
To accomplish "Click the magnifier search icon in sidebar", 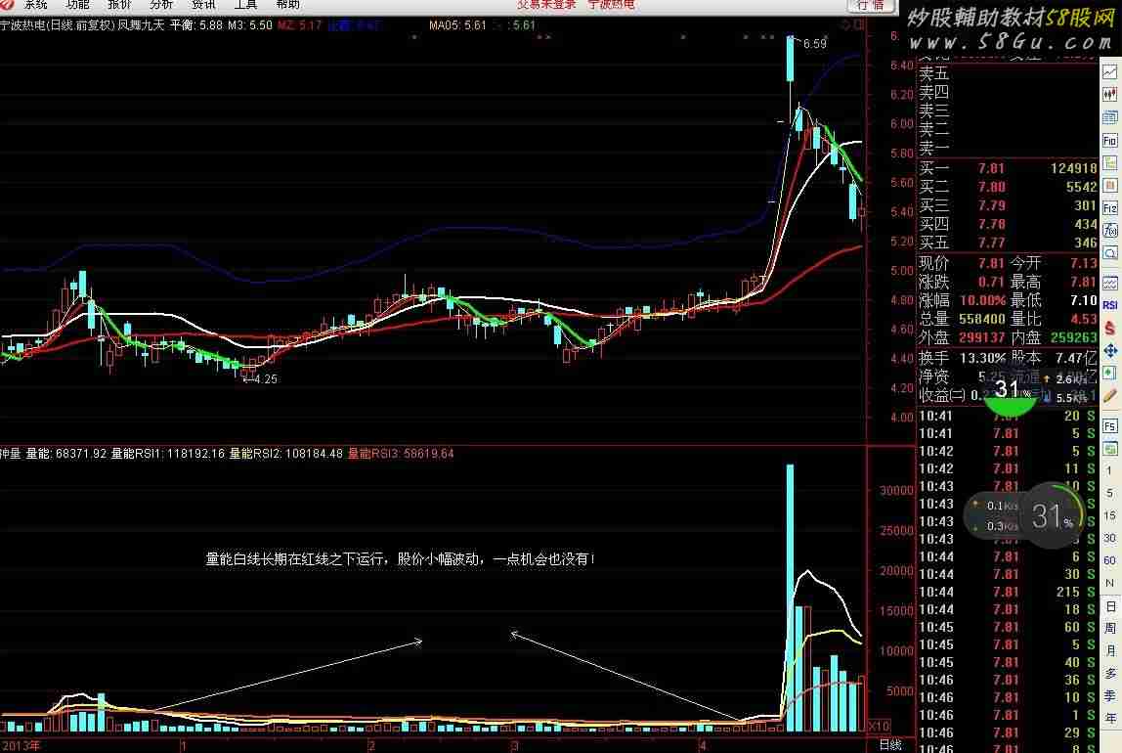I will click(x=1110, y=253).
